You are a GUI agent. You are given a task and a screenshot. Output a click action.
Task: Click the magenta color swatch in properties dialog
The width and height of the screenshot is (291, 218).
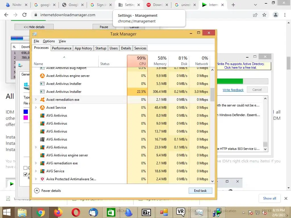pyautogui.click(x=26, y=118)
